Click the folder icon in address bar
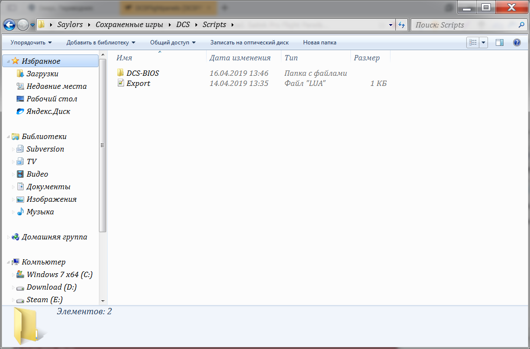Screen dimensions: 530x349 pyautogui.click(x=41, y=25)
